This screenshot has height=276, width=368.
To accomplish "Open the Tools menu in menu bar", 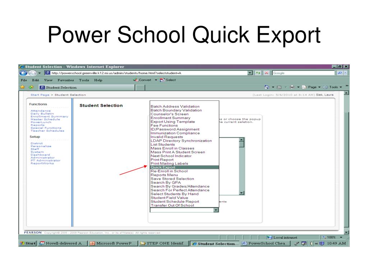I will 84,80.
